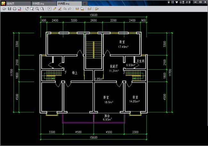208x146 pixels.
Task: Save the drawing with the floppy disk icon
Action: pos(9,9)
